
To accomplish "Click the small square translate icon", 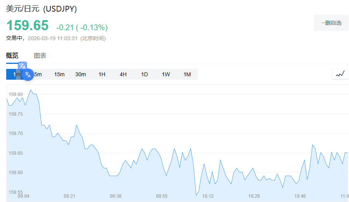I will 22,66.
